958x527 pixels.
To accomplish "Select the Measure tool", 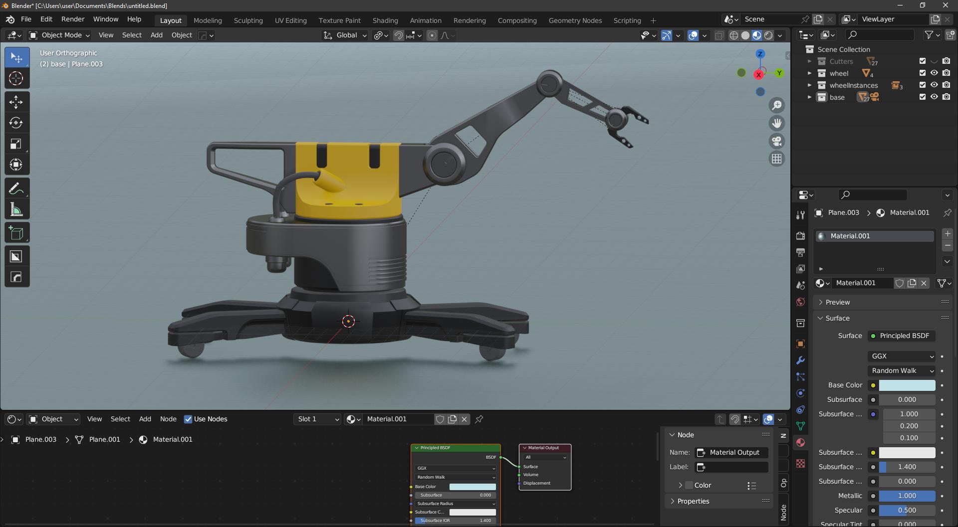I will coord(16,209).
